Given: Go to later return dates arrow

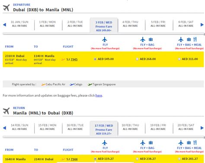Looking at the screenshot, I should (x=202, y=128).
